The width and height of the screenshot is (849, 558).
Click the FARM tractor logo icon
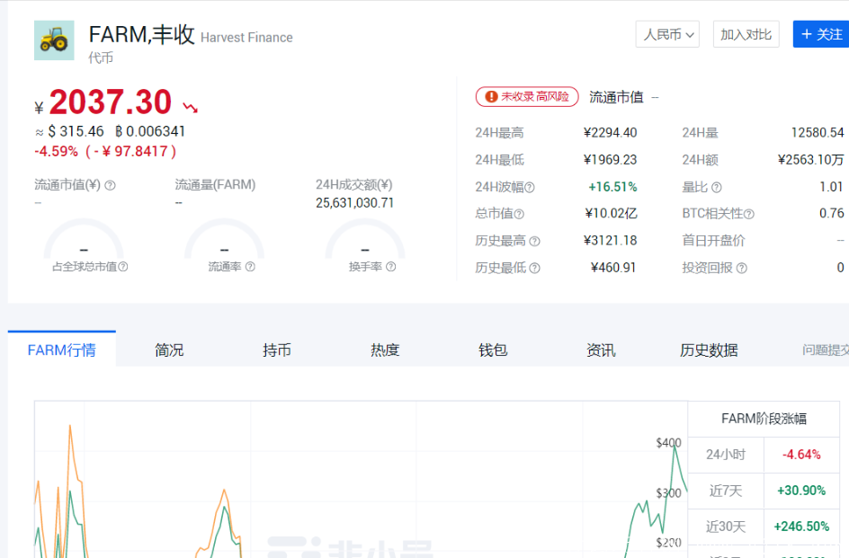click(54, 40)
